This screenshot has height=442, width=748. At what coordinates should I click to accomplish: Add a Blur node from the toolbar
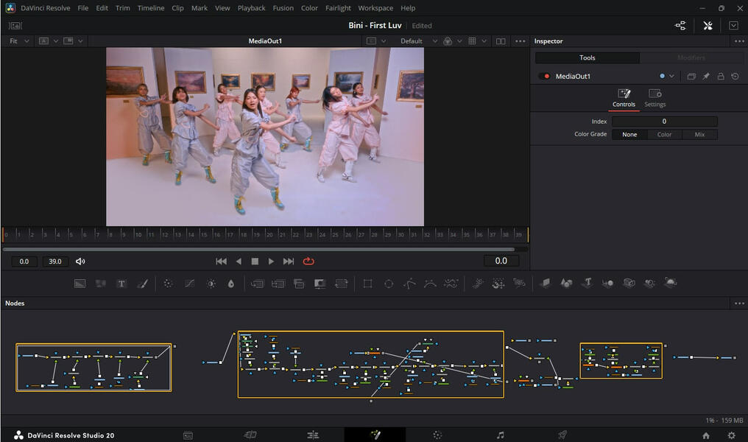click(x=168, y=283)
